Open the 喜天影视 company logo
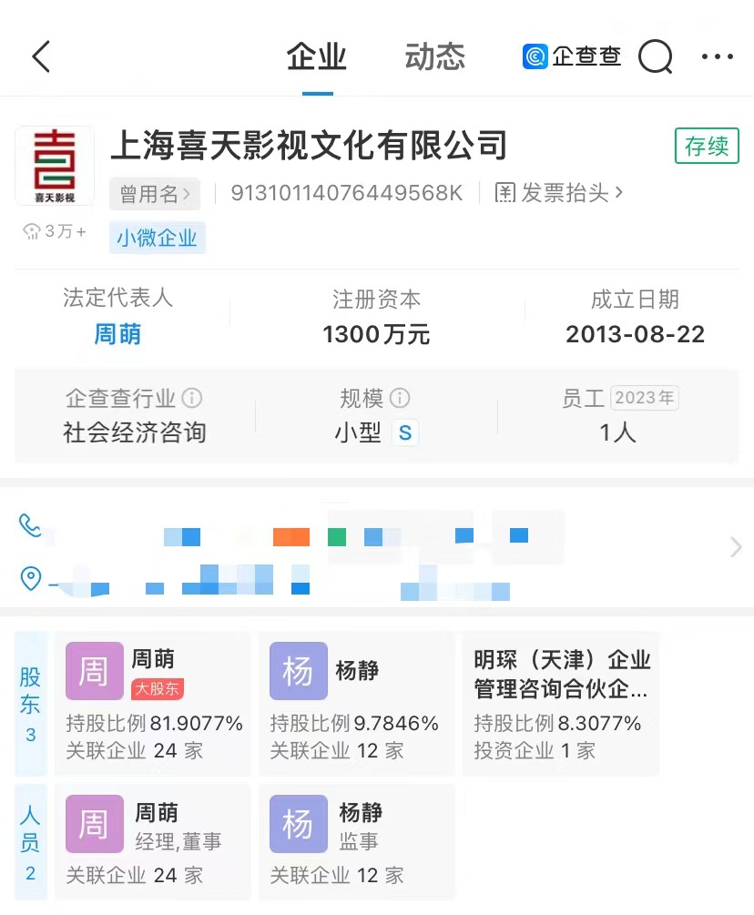 point(55,166)
